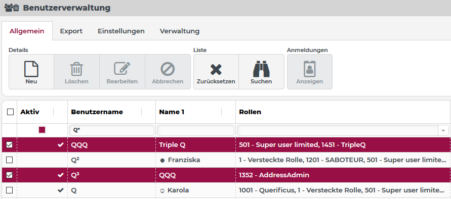Check the checkbox for user Q (Karola)
Screen dimensions: 451x199
[x=10, y=190]
